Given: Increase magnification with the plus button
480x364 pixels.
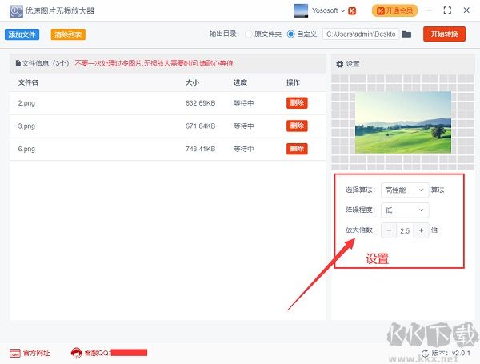Looking at the screenshot, I should [x=422, y=230].
